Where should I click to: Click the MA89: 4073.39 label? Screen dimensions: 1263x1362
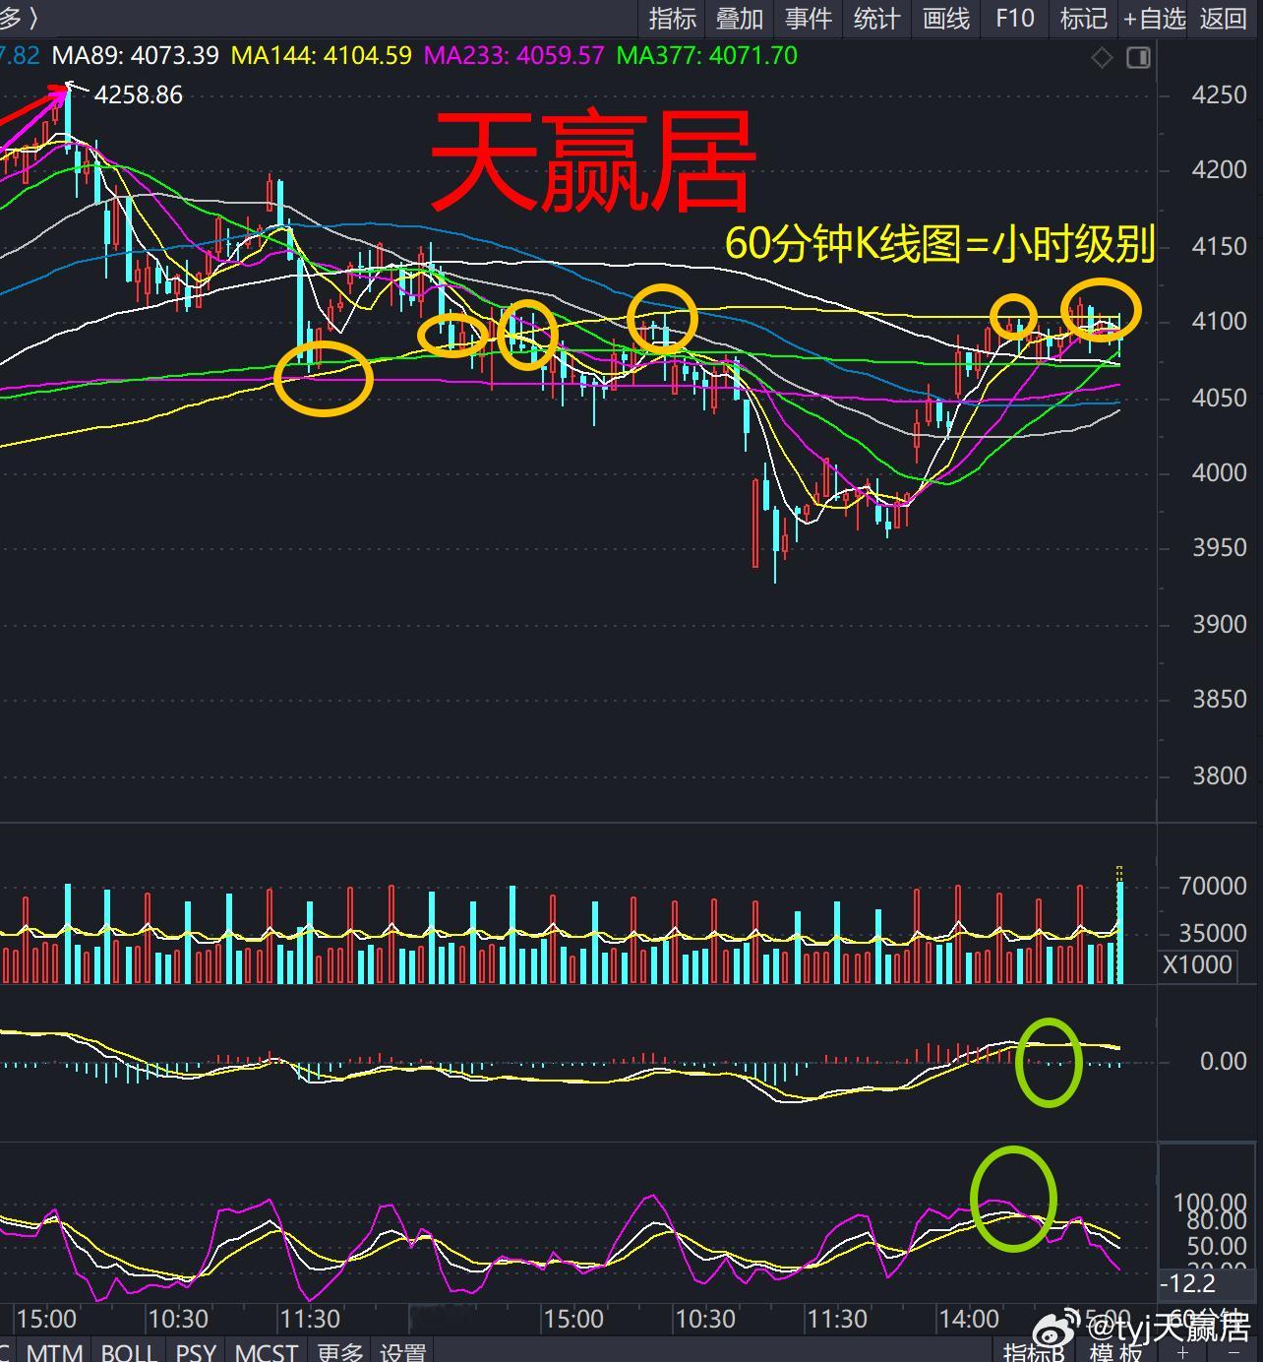[136, 56]
